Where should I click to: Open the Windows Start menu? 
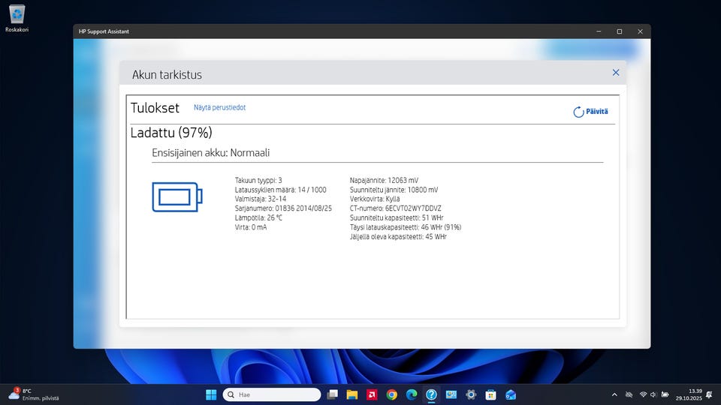pos(211,394)
